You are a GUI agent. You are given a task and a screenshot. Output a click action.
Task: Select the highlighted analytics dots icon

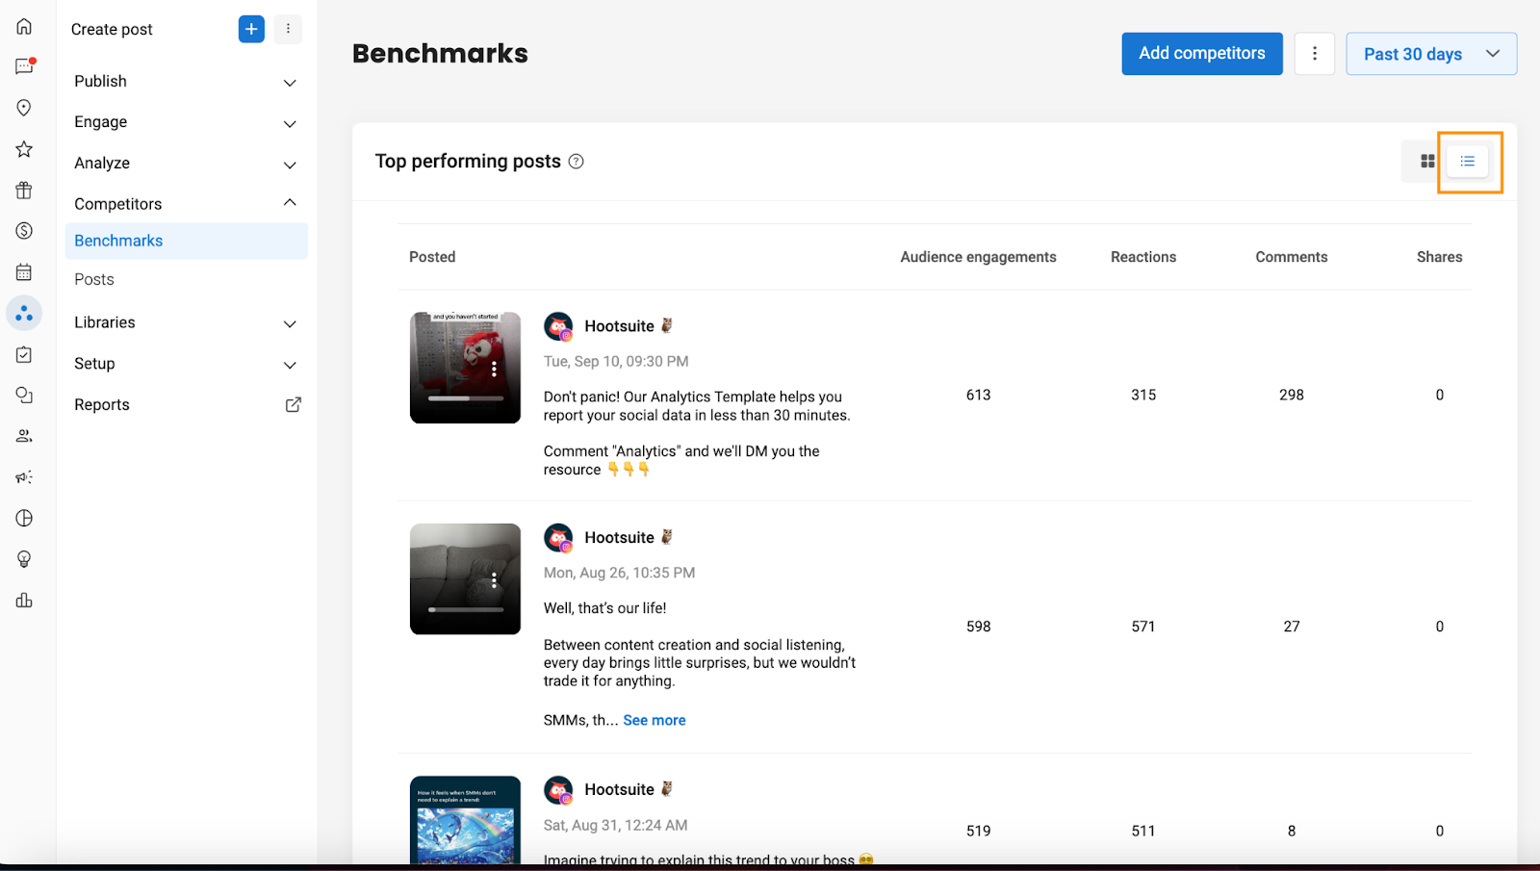point(24,313)
